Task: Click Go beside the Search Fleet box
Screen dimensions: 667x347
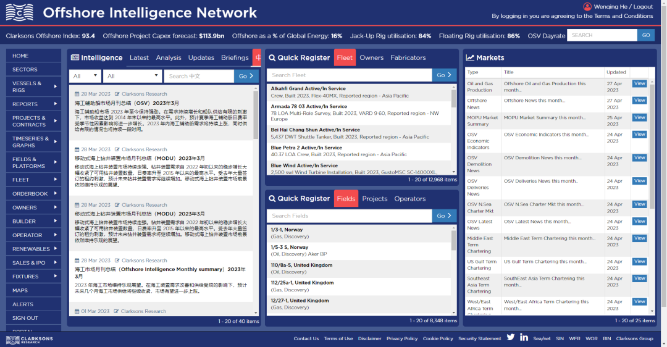Action: 444,75
